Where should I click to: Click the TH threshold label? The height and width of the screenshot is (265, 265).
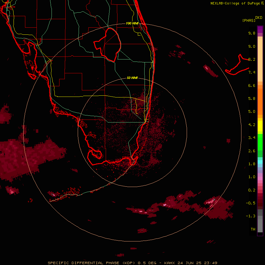click(253, 229)
